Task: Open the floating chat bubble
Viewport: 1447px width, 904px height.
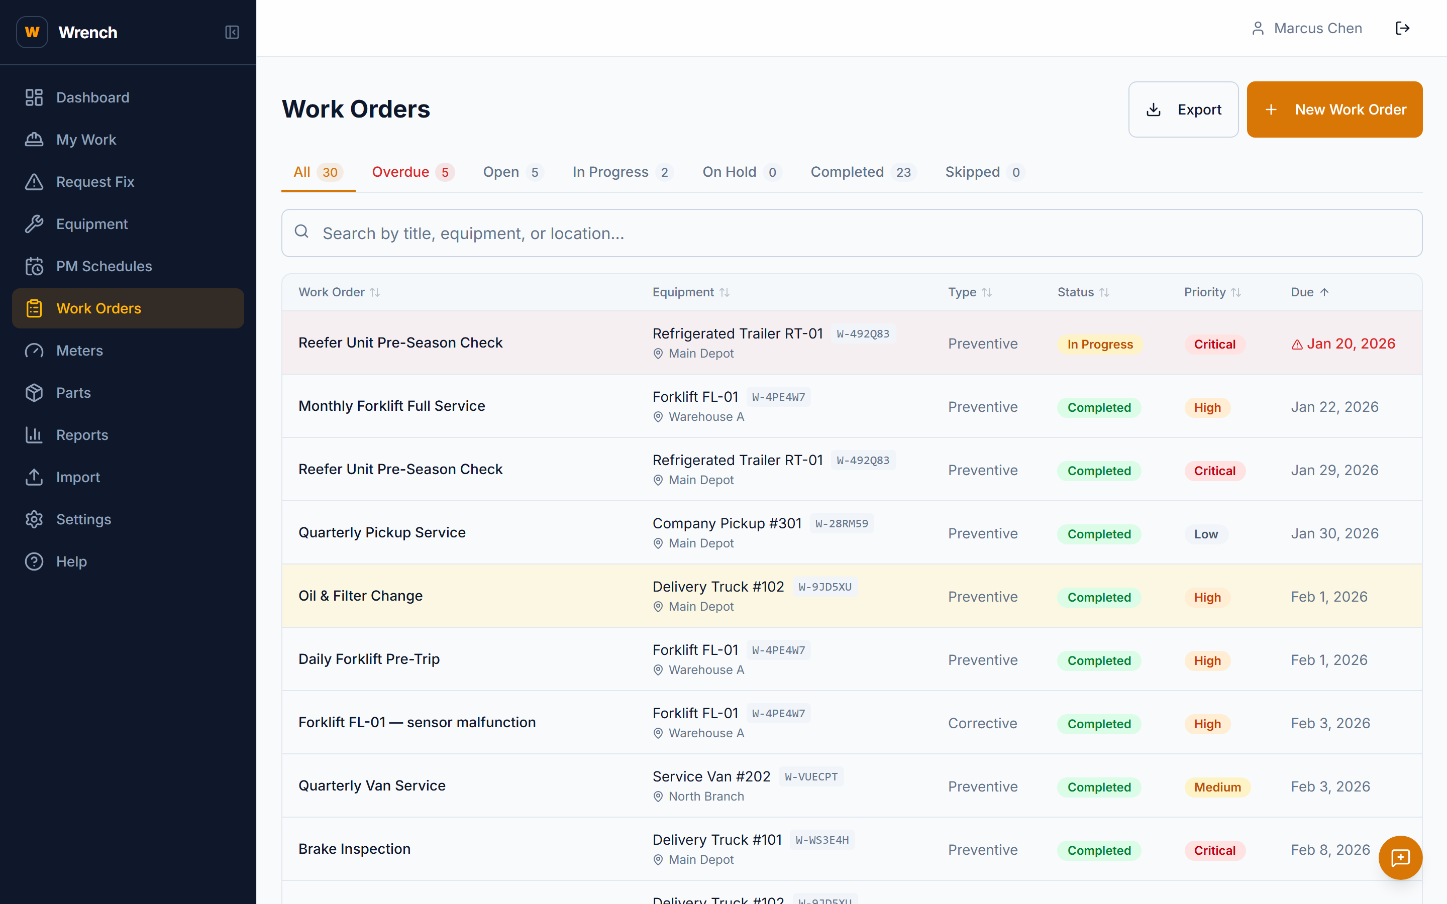Action: [x=1400, y=858]
